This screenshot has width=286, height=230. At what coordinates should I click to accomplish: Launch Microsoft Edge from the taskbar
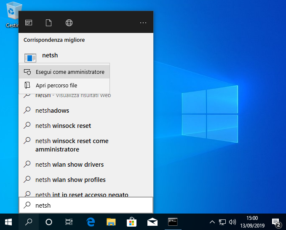(x=91, y=222)
